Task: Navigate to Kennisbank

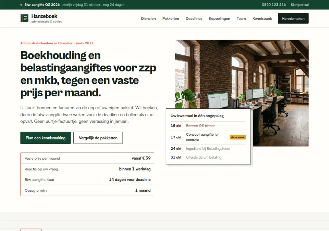Action: click(x=262, y=18)
